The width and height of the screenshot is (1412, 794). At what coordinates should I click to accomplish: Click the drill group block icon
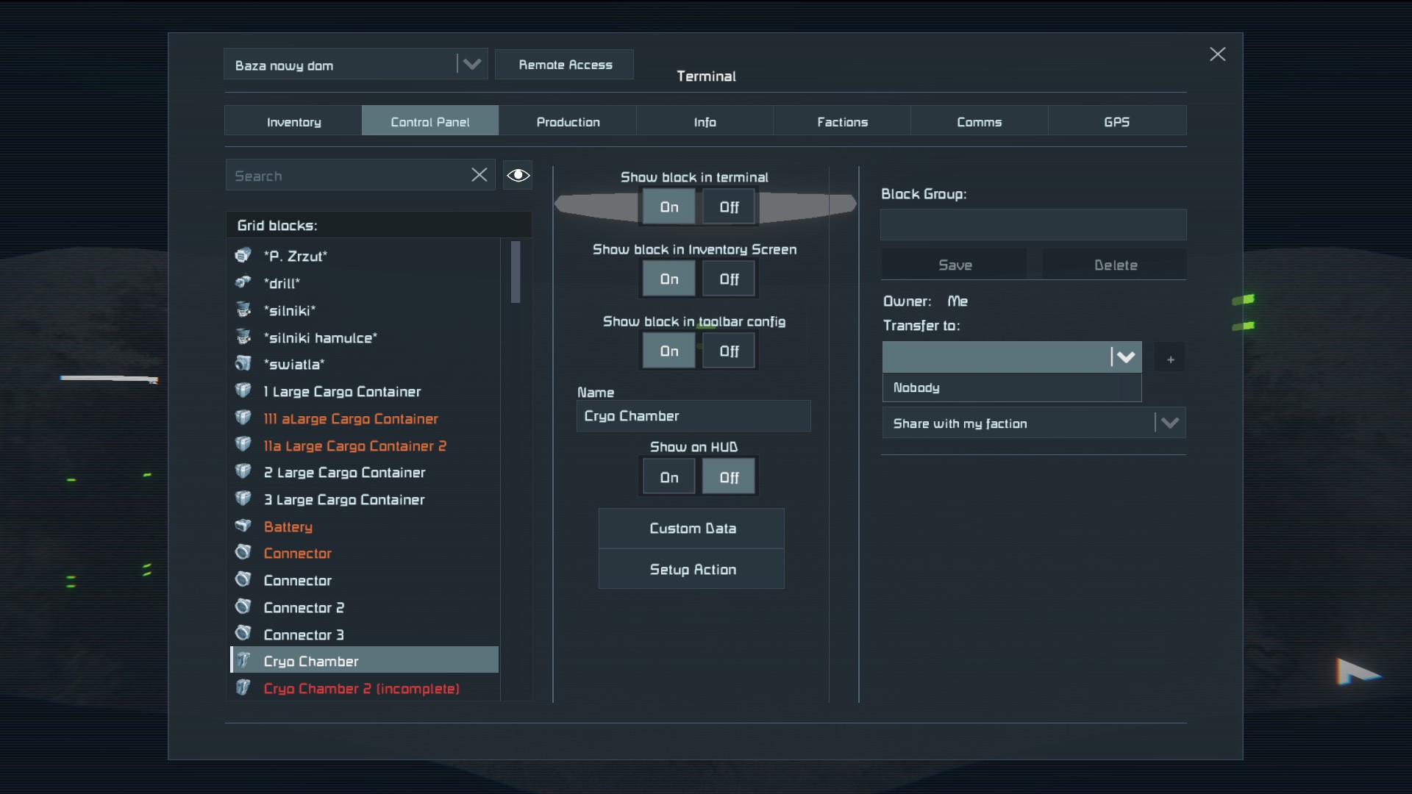coord(243,282)
